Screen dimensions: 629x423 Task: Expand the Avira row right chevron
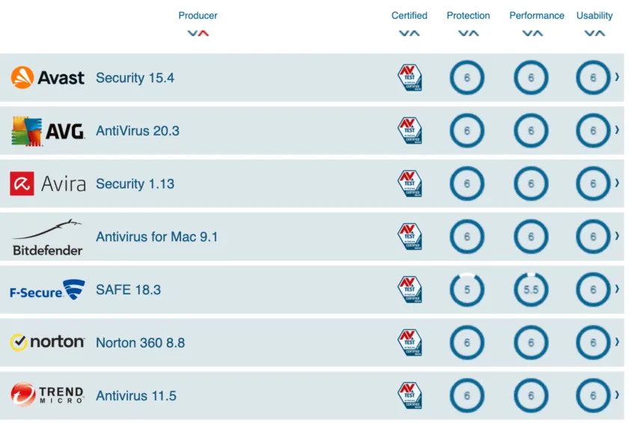pyautogui.click(x=617, y=183)
